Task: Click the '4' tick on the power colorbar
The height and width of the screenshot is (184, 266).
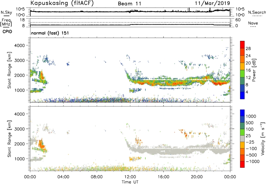Action: point(247,92)
